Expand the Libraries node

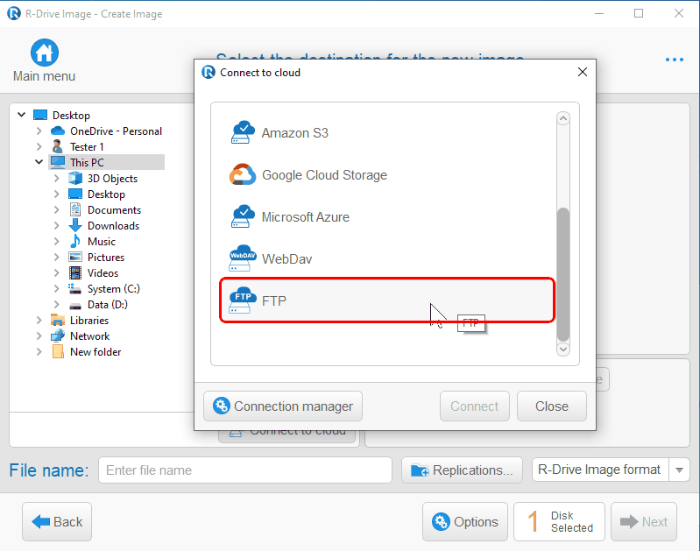(x=39, y=320)
